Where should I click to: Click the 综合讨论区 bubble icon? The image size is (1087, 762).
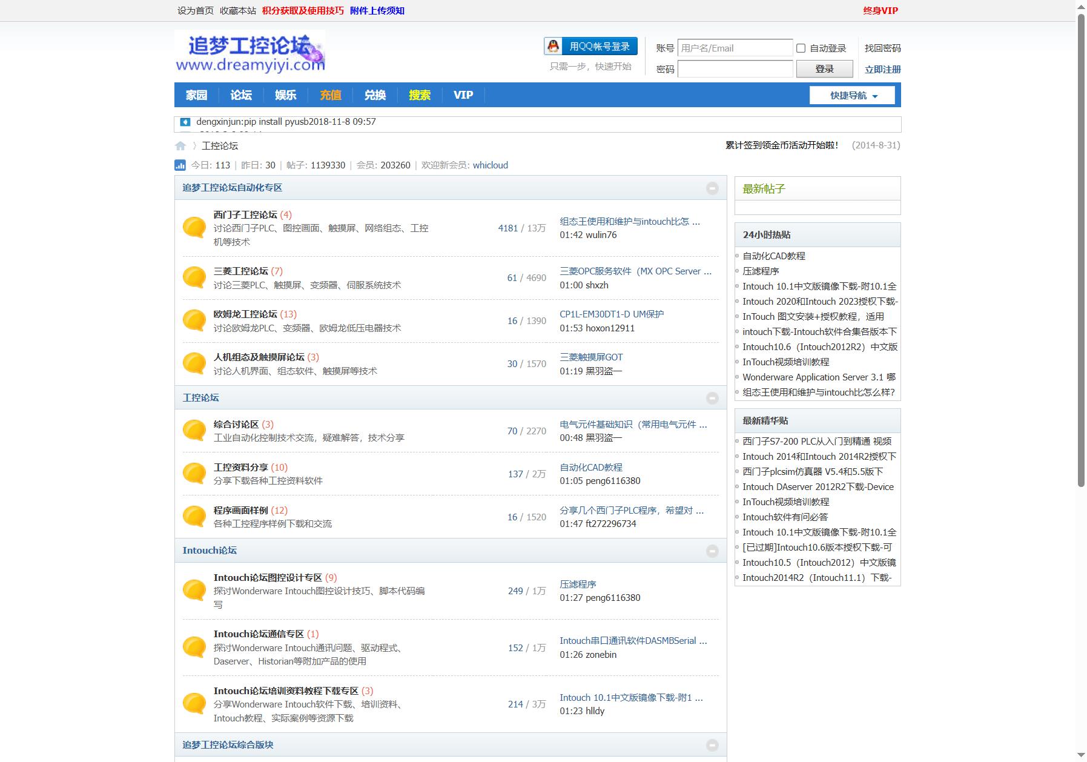194,431
